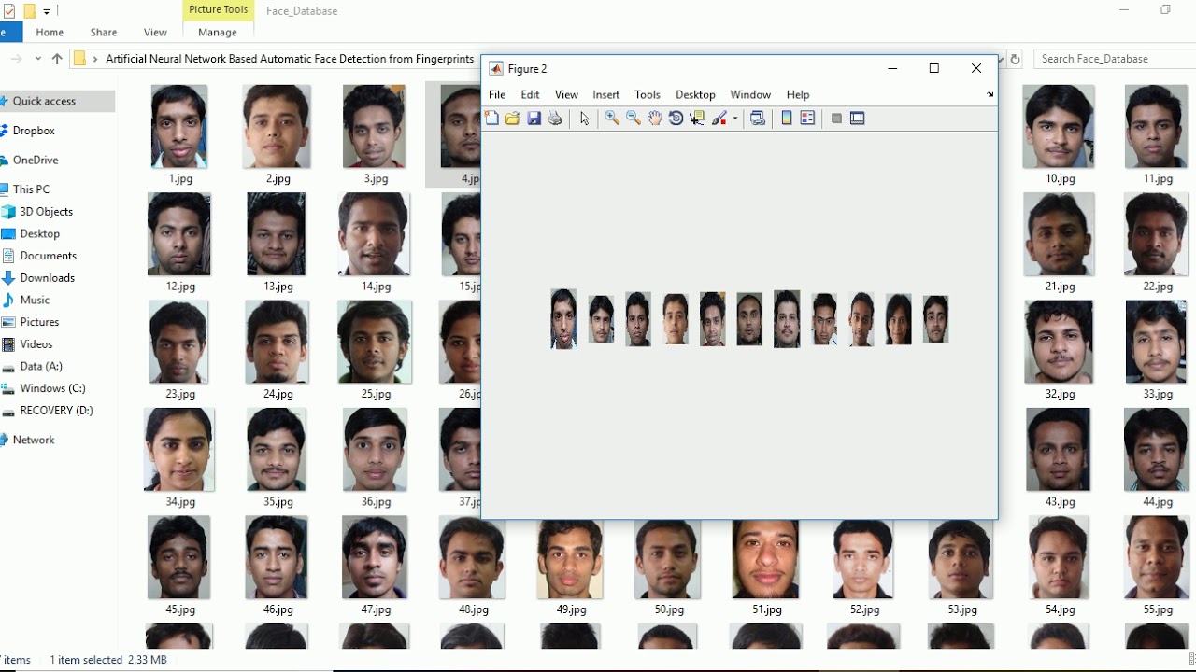Open recent locations dropdown in Explorer navigation
The width and height of the screenshot is (1196, 672).
coord(37,58)
